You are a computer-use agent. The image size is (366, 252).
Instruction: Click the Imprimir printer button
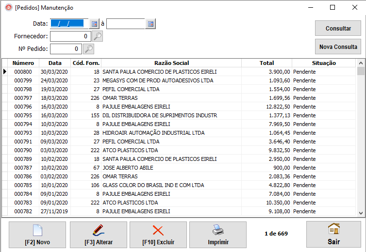click(x=218, y=235)
